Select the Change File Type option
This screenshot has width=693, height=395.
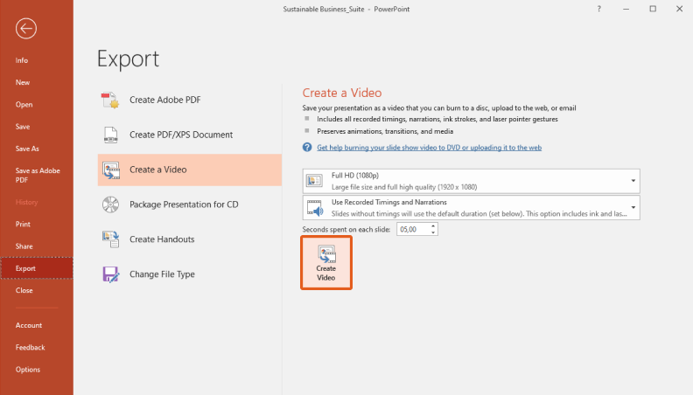click(190, 274)
